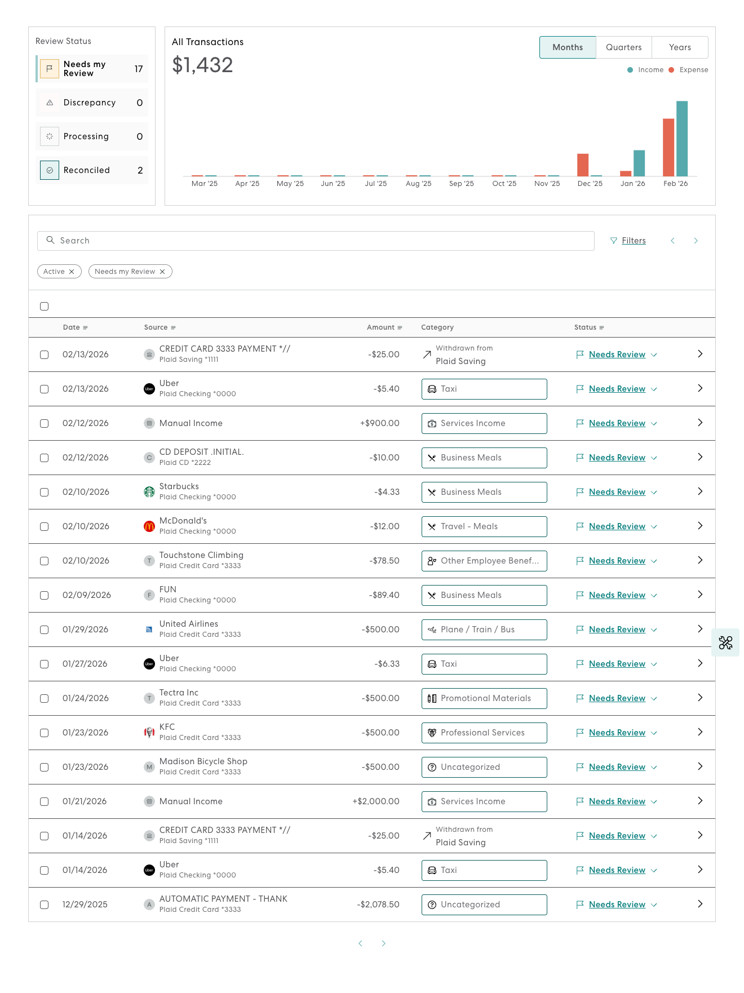Click Needs Review link for KFC
Image resolution: width=744 pixels, height=993 pixels.
[617, 733]
